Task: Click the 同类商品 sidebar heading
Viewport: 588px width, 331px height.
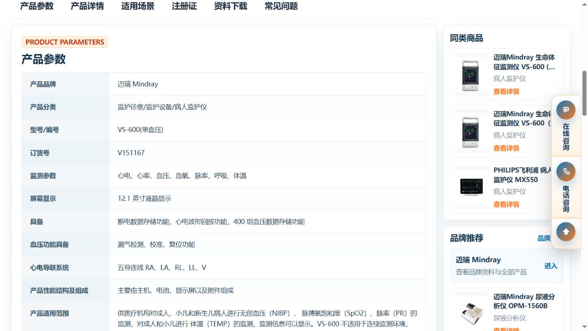Action: tap(467, 38)
